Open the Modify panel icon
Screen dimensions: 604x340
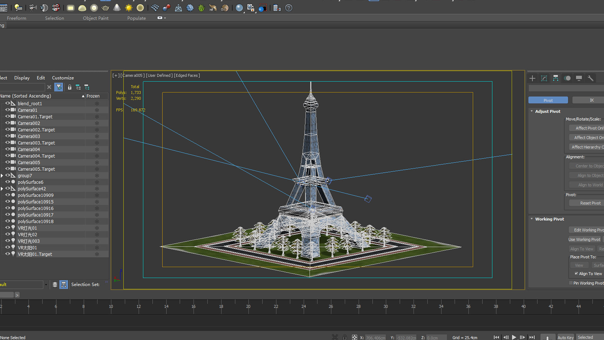[x=544, y=78]
